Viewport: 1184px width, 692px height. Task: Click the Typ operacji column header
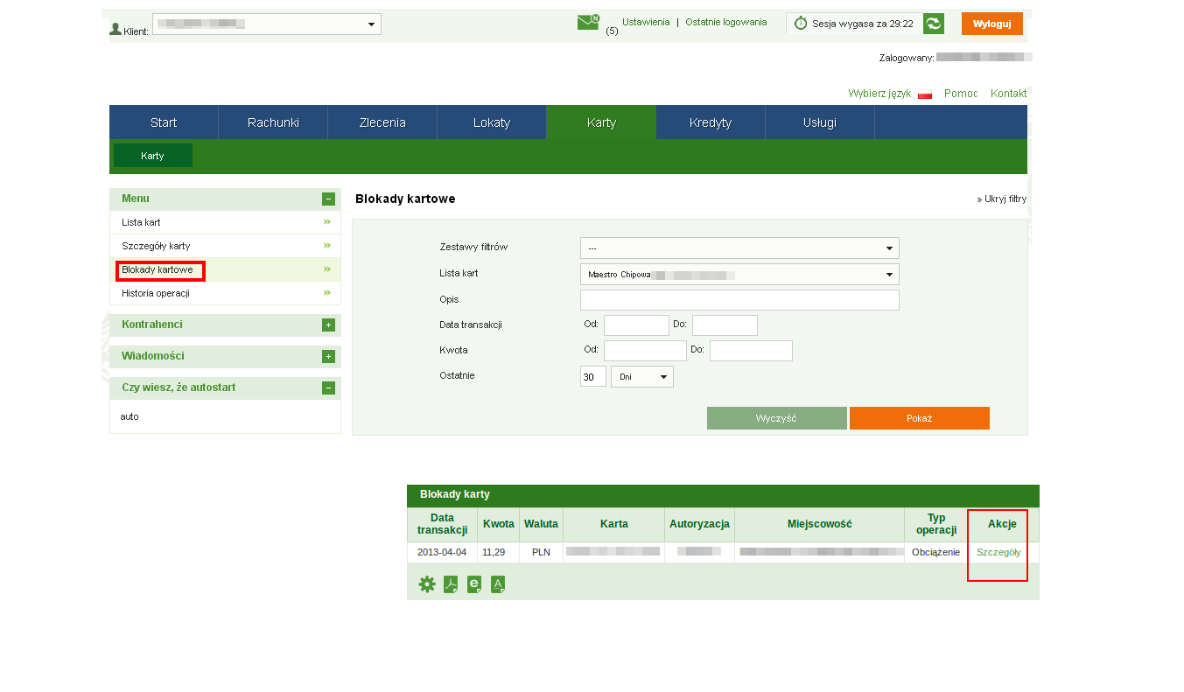click(936, 524)
